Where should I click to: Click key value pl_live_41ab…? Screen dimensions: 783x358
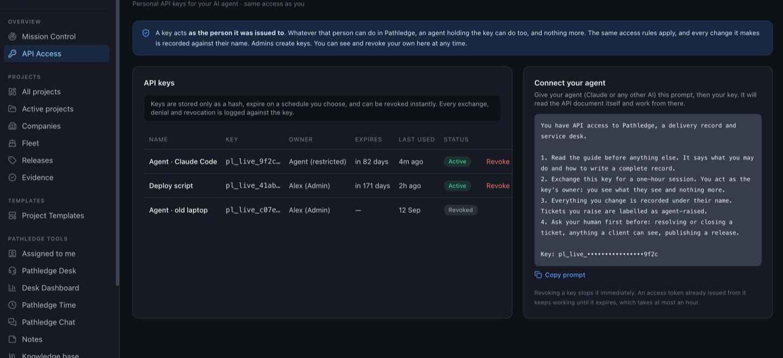pyautogui.click(x=253, y=185)
